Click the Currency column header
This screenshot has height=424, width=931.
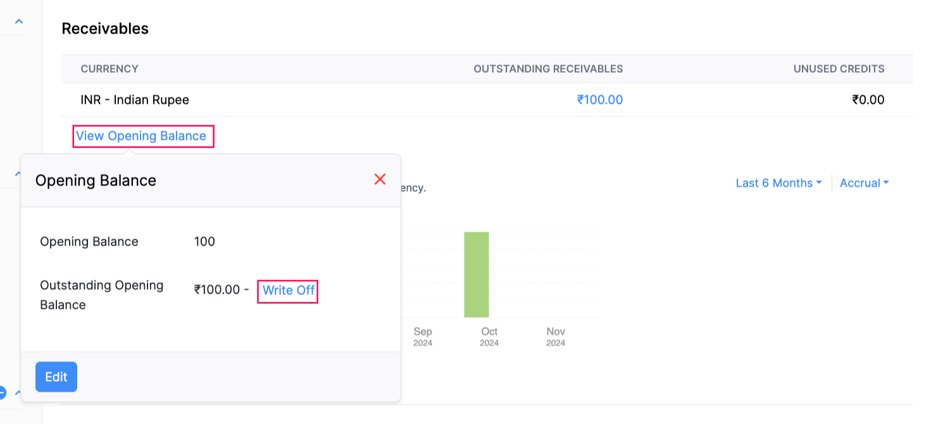coord(109,69)
